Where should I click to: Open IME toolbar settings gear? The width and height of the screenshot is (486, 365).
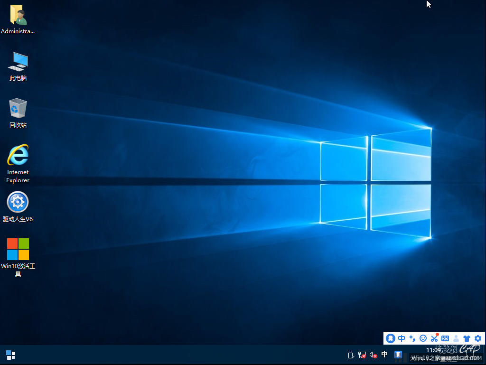click(478, 338)
